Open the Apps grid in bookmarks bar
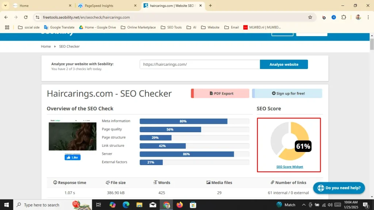374x210 pixels. [7, 27]
